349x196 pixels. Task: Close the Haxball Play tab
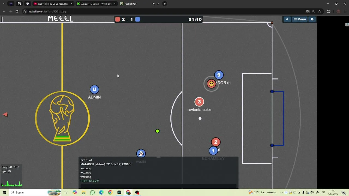(158, 4)
